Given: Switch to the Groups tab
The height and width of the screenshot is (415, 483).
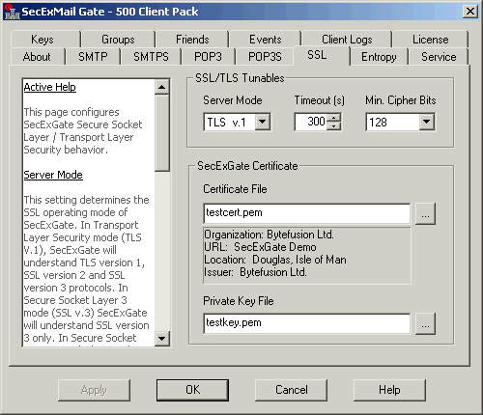Looking at the screenshot, I should tap(118, 40).
